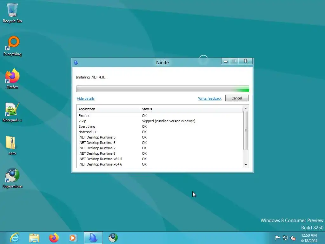The height and width of the screenshot is (244, 325).
Task: Click the network tray icon
Action: tap(285, 238)
